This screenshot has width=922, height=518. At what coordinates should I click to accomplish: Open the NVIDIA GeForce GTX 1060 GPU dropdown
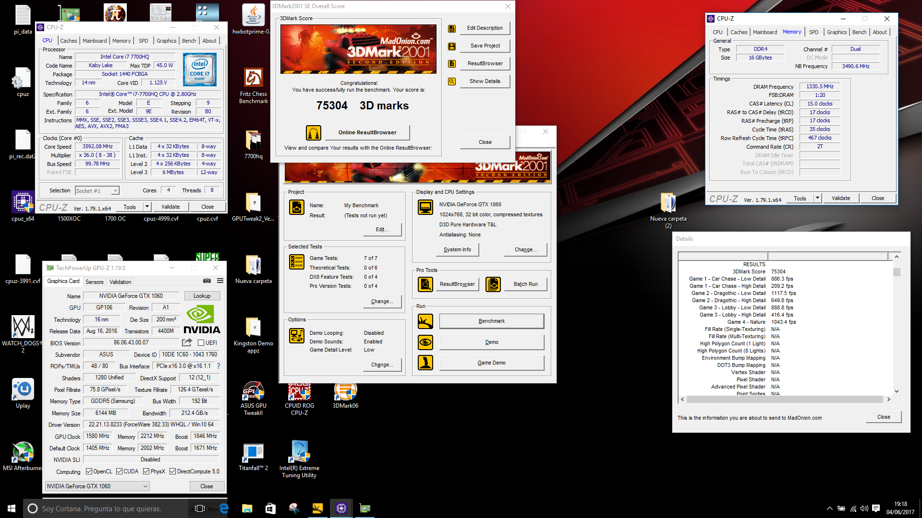point(97,486)
